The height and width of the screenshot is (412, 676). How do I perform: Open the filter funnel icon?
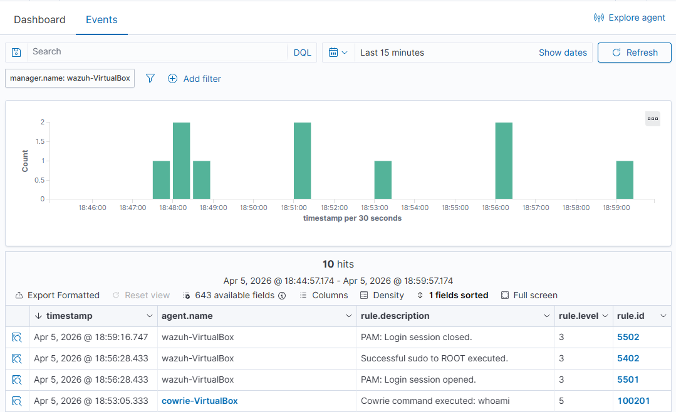(x=150, y=78)
